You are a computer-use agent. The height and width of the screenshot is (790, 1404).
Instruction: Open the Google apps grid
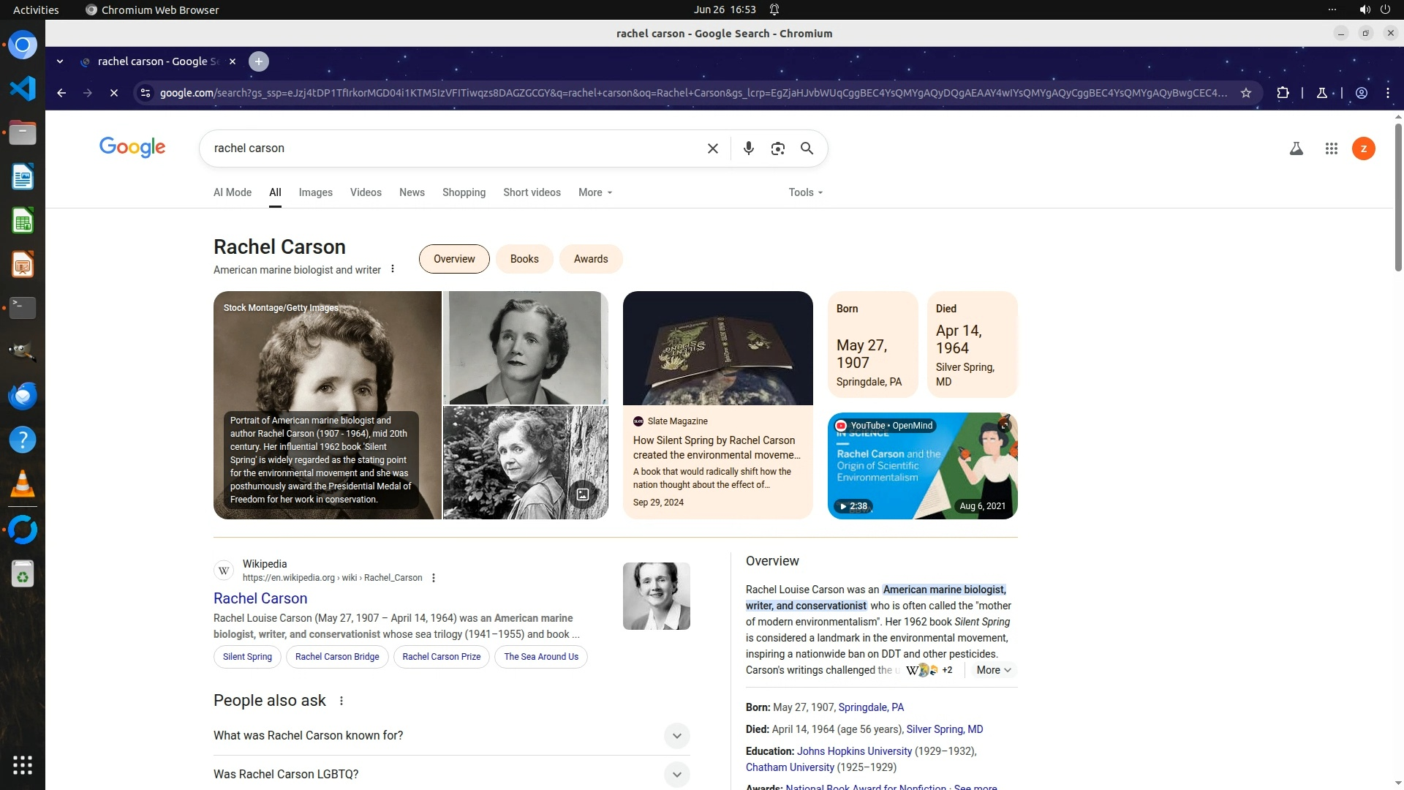pyautogui.click(x=1331, y=148)
